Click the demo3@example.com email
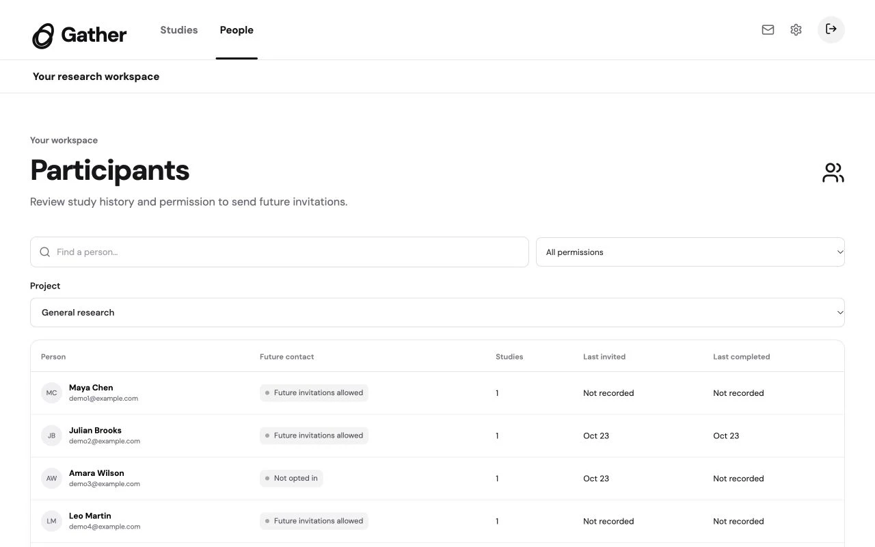875x547 pixels. pos(105,484)
